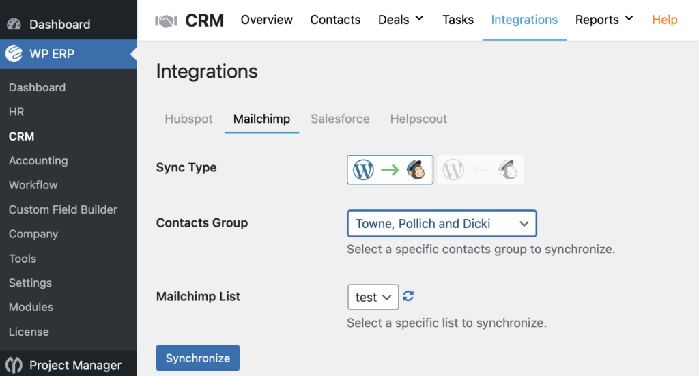This screenshot has width=699, height=376.
Task: Refresh Mailchimp lists with the reload icon
Action: pyautogui.click(x=408, y=295)
